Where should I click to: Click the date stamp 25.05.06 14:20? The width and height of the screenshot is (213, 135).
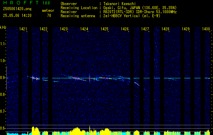point(17,16)
